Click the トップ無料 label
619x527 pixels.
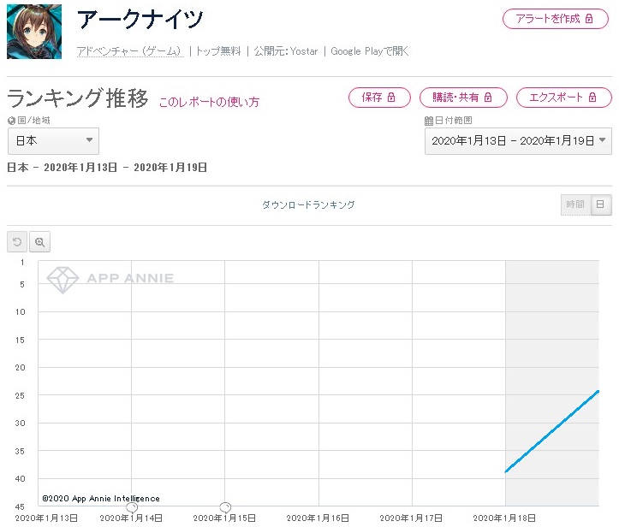click(x=218, y=51)
